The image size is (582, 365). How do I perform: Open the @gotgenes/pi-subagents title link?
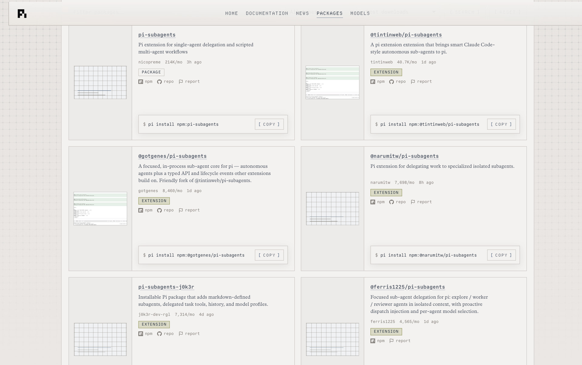172,156
